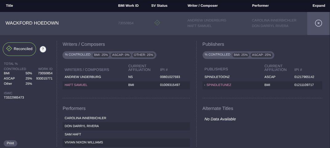Select IPI number 01009315497

(x=170, y=85)
